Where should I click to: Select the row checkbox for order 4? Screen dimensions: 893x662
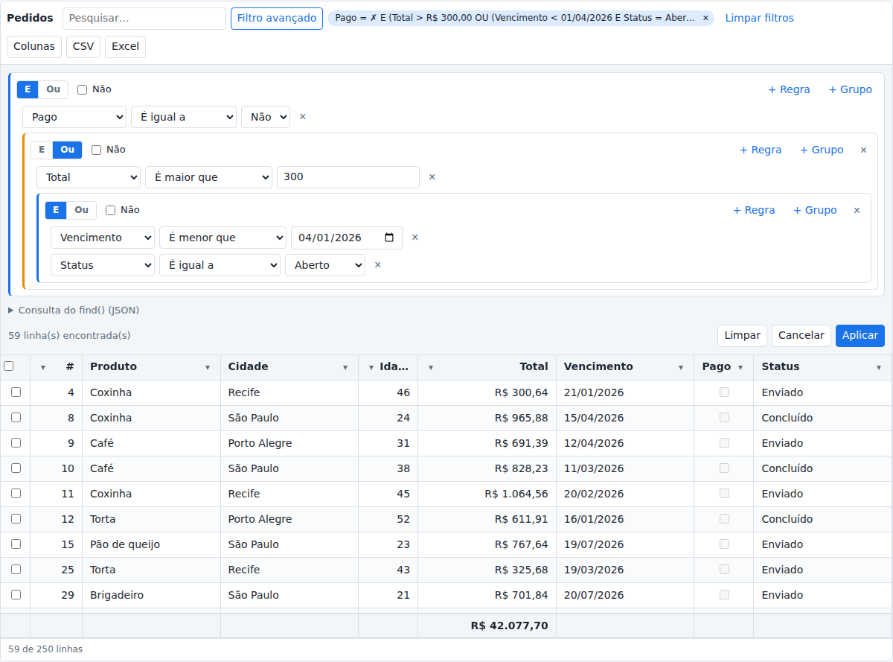pos(16,392)
